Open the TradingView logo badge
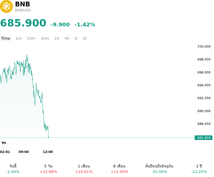The height and width of the screenshot is (177, 214). pos(3,143)
